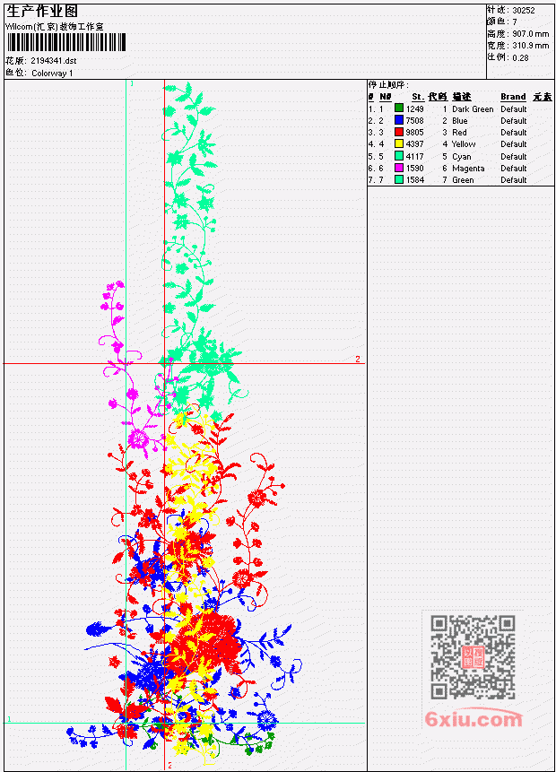
Task: Click the Cyan thread color swatch
Action: [399, 156]
